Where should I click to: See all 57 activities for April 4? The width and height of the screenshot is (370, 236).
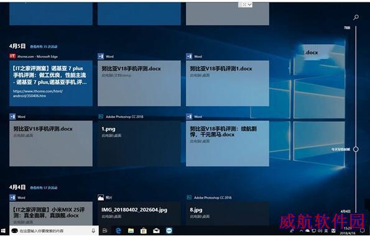(x=44, y=188)
